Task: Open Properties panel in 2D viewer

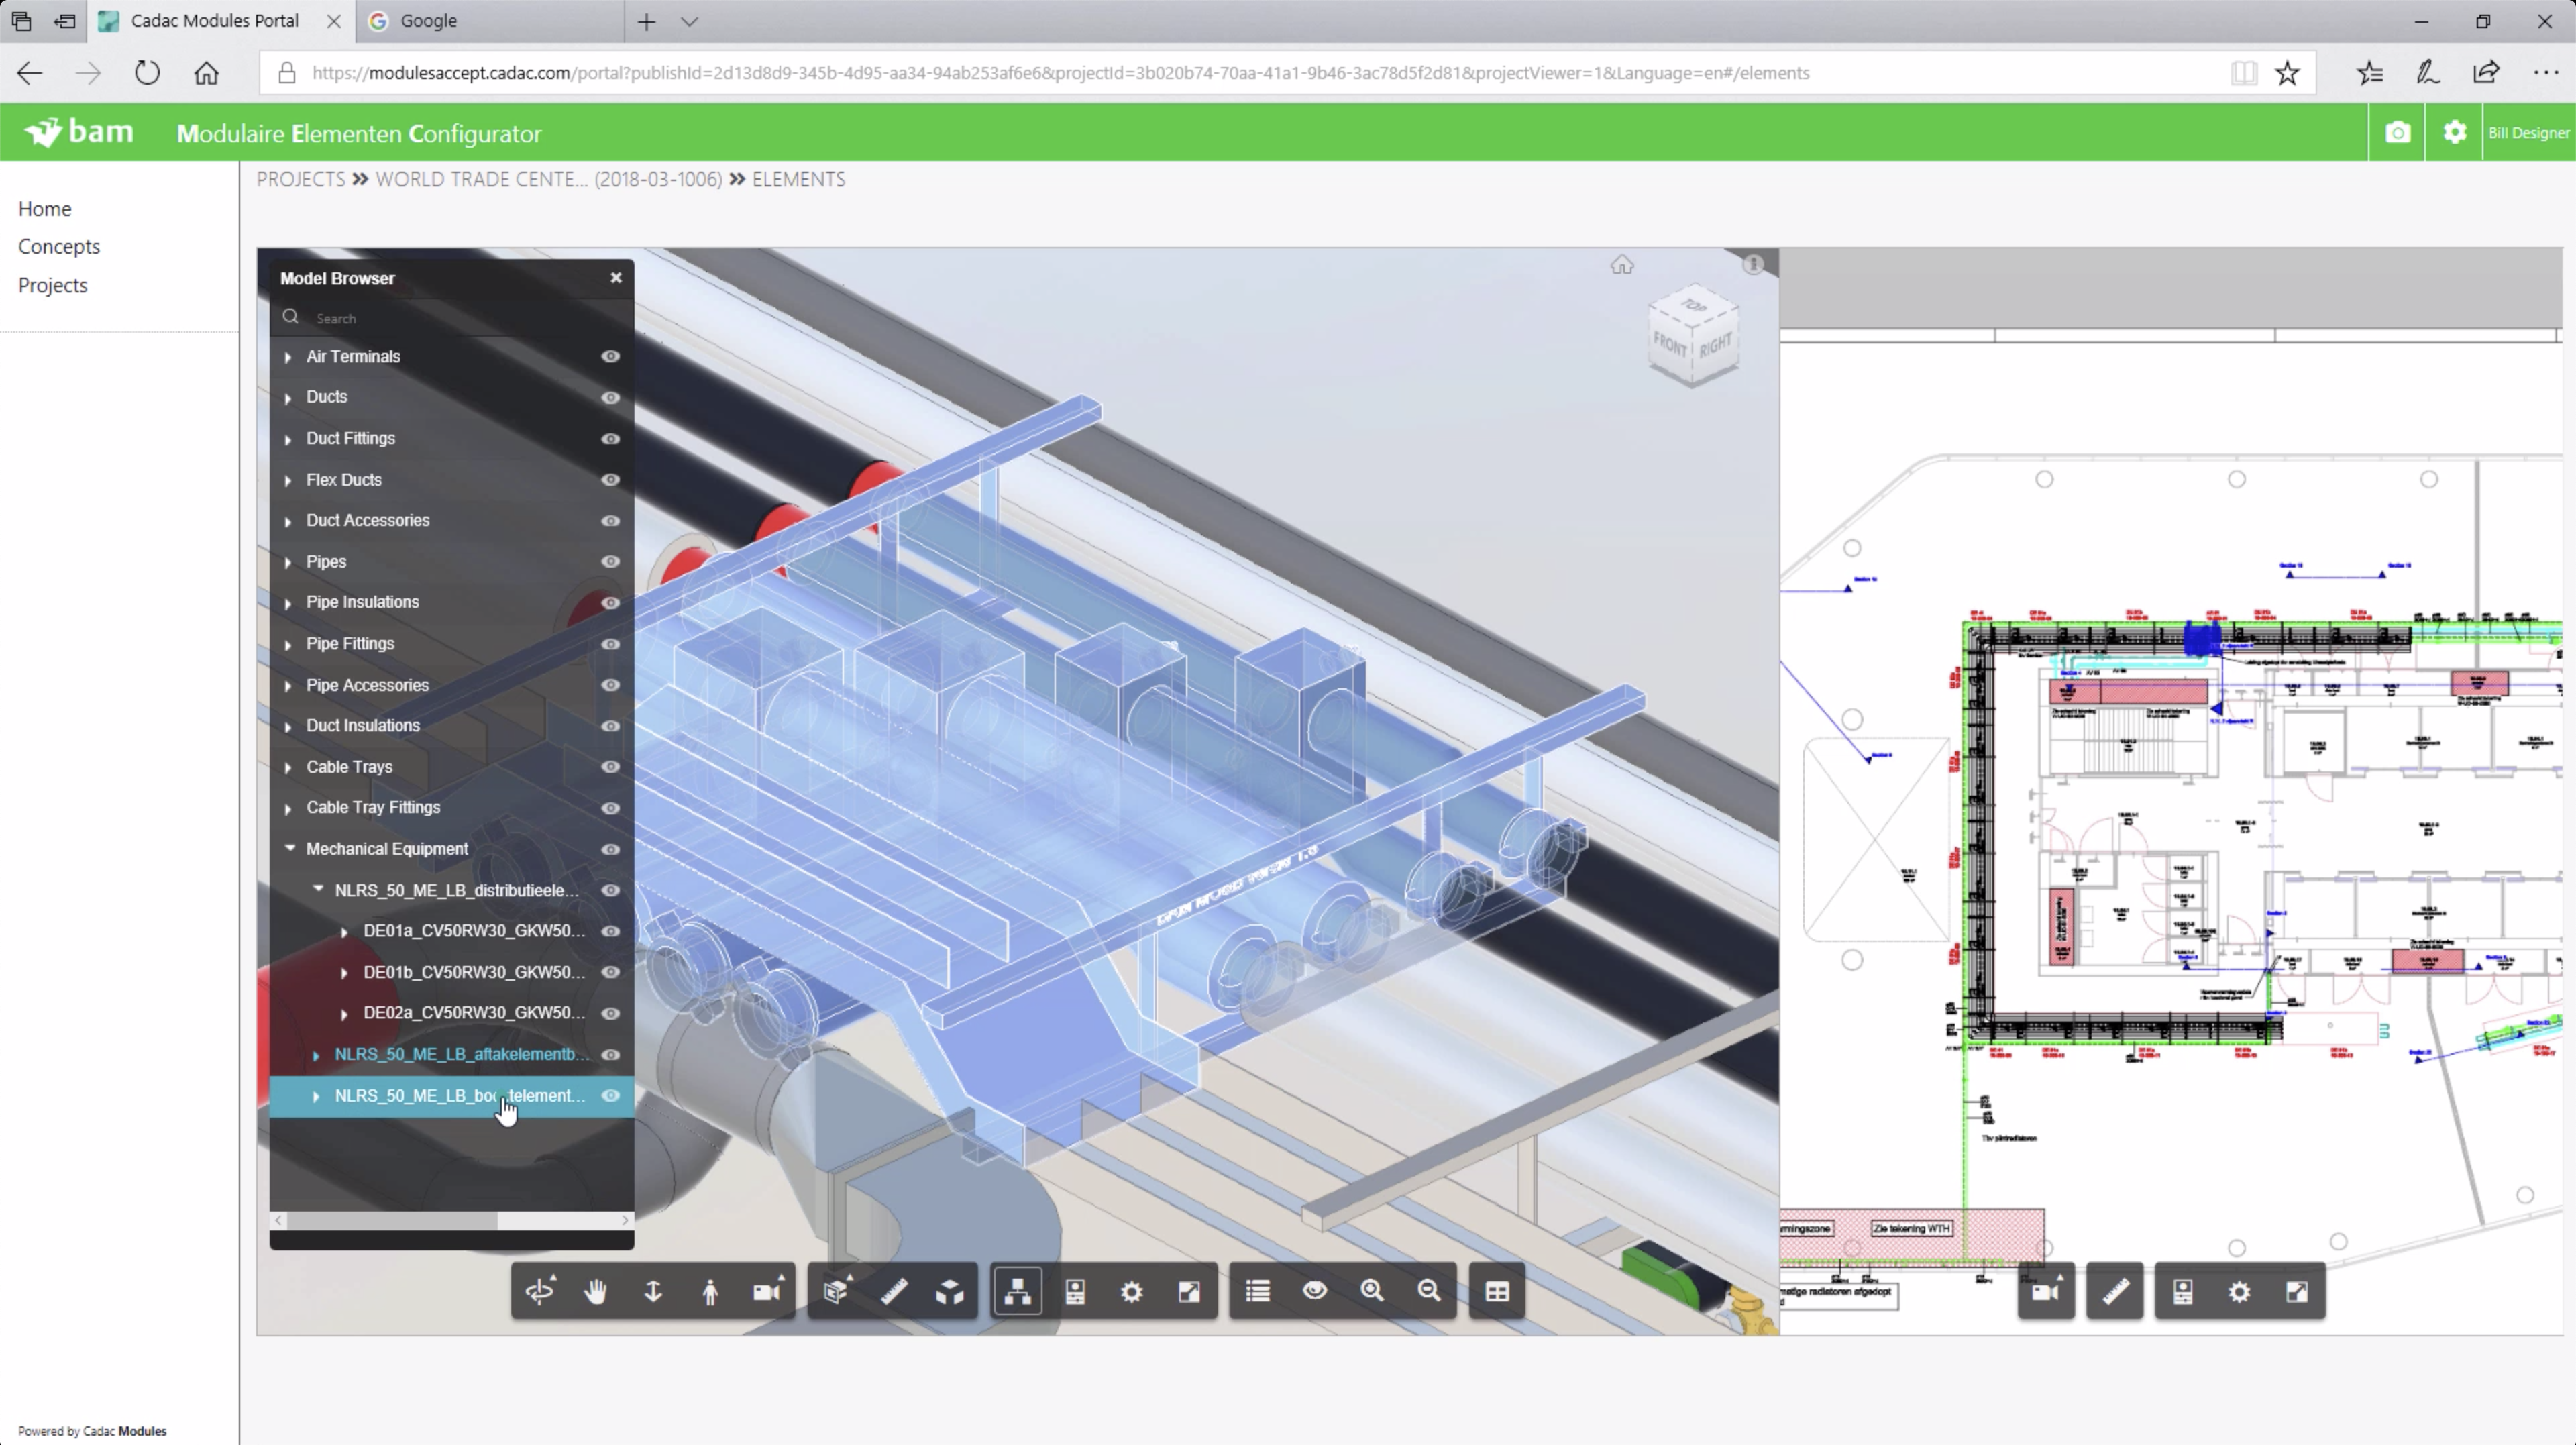Action: click(x=2183, y=1291)
